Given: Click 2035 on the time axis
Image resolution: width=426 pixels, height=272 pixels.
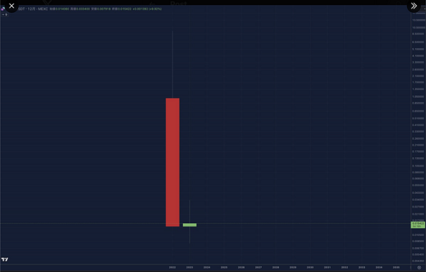Looking at the screenshot, I should pyautogui.click(x=396, y=267).
